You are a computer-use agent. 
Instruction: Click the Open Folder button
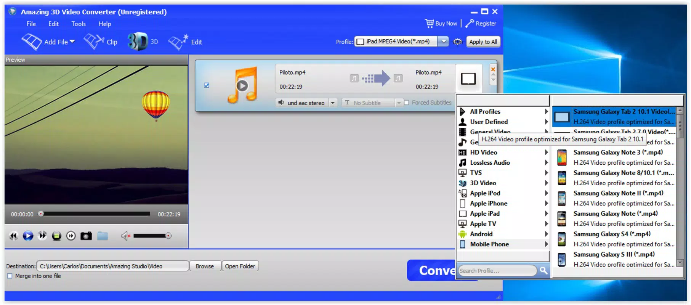240,266
